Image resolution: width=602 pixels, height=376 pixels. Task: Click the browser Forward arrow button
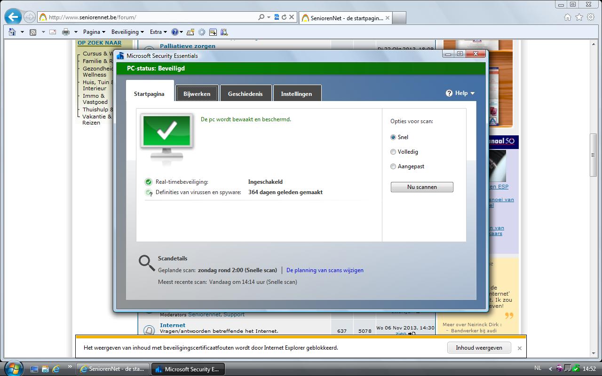(29, 17)
